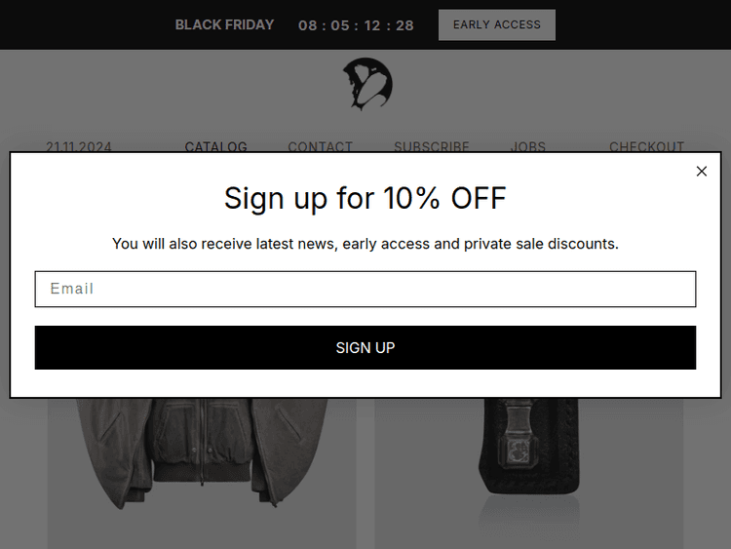
Task: Open the Subscribe nav link
Action: (431, 146)
